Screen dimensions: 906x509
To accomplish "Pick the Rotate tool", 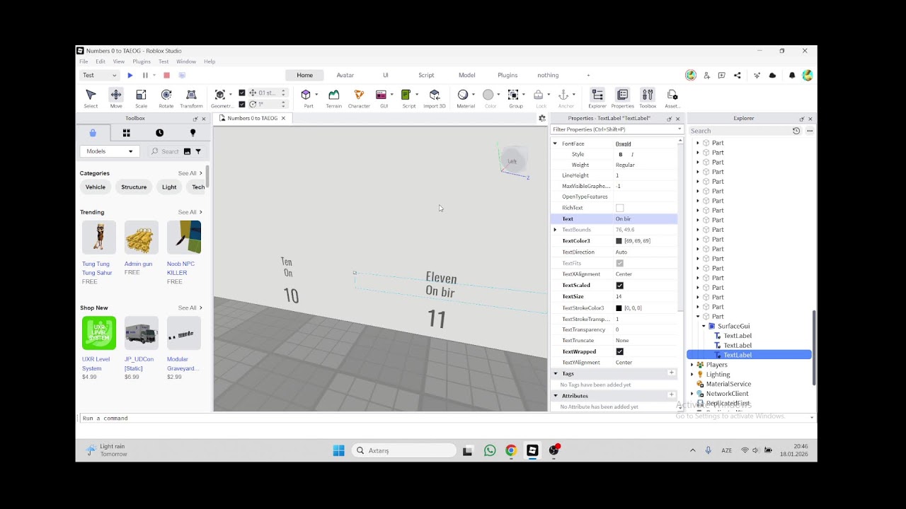I will coord(166,98).
